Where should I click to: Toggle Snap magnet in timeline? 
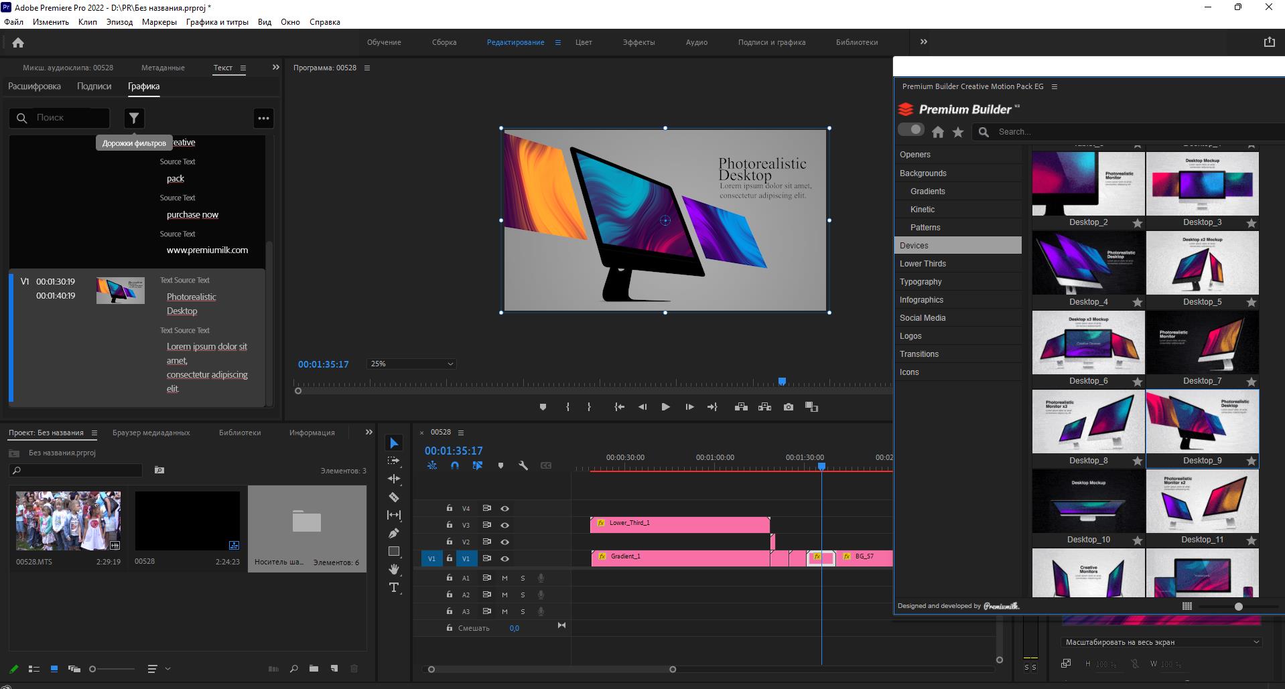tap(455, 465)
